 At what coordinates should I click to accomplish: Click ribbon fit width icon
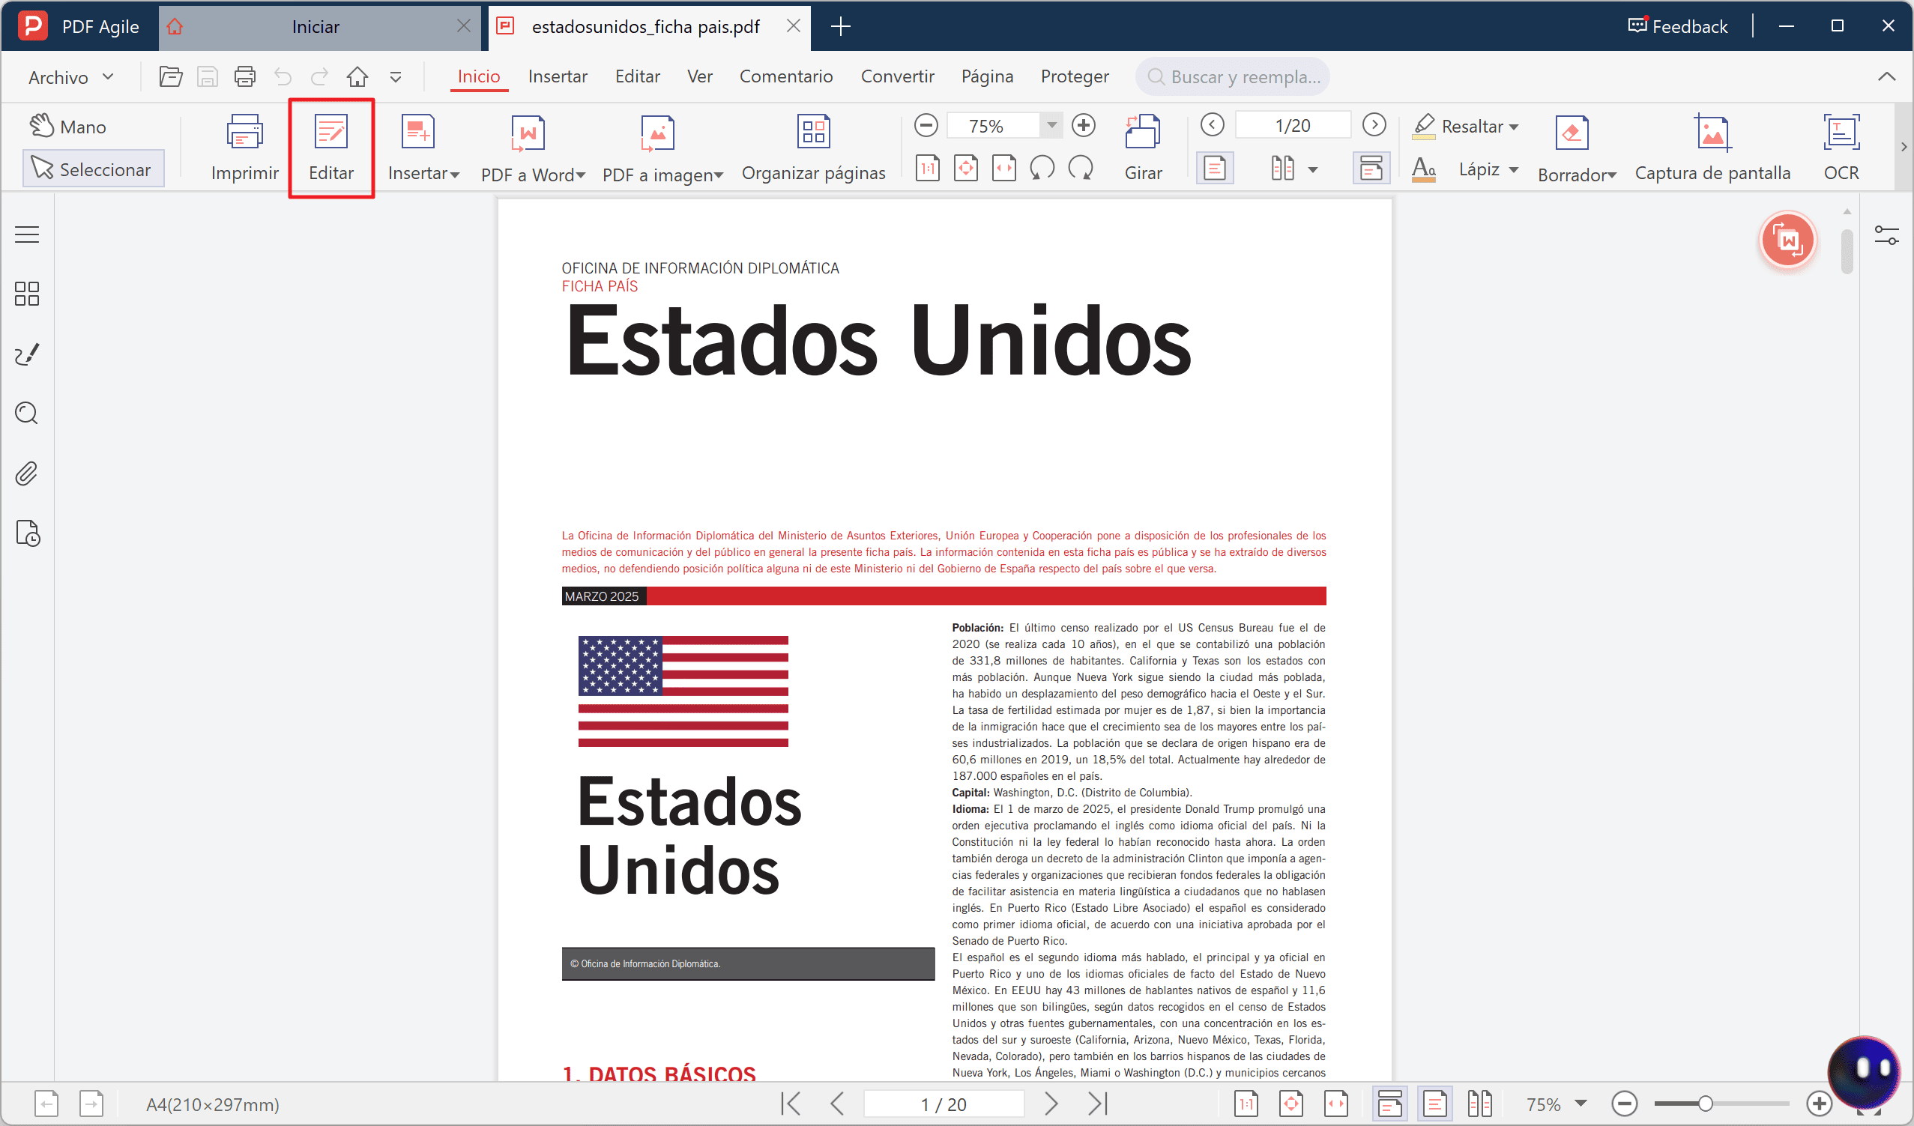click(1003, 168)
